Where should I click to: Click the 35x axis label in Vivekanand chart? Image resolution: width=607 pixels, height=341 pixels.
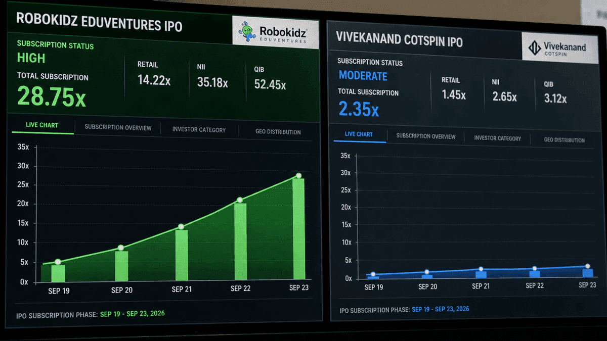(345, 156)
